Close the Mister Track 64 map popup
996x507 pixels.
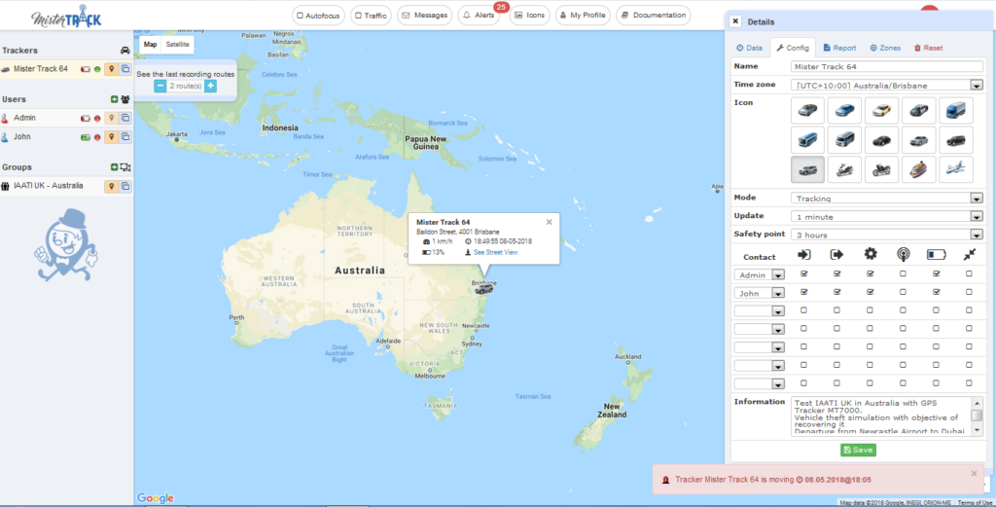tap(549, 222)
